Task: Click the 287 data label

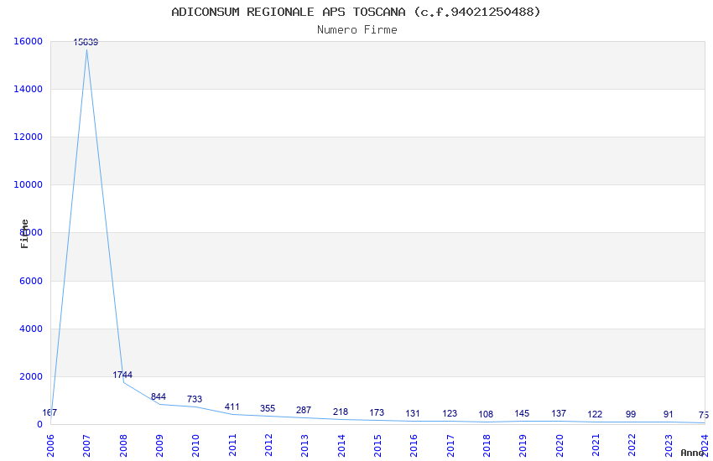Action: click(304, 410)
